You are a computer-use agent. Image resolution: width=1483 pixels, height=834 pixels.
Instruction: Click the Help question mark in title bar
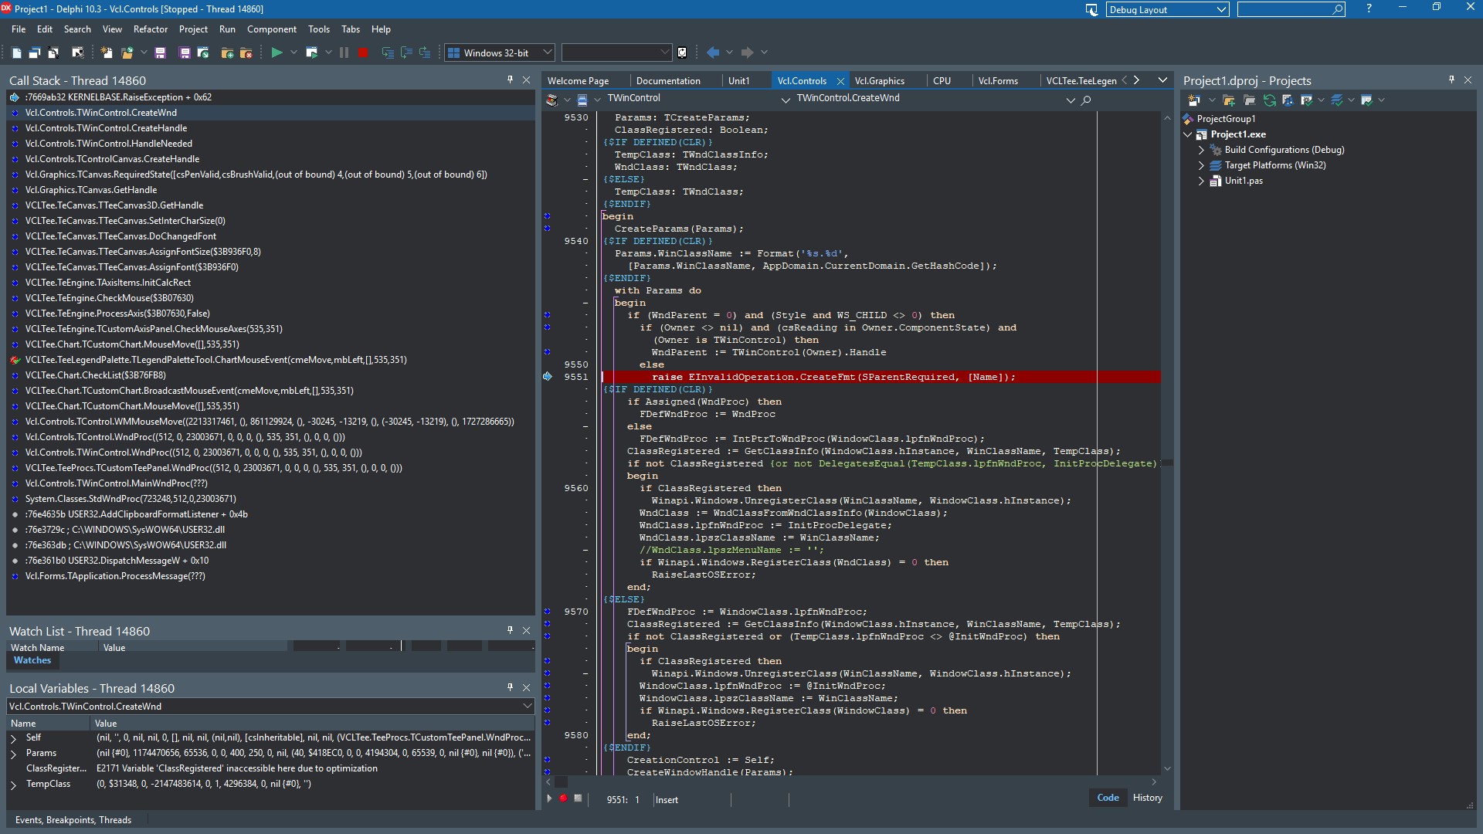pos(1369,8)
